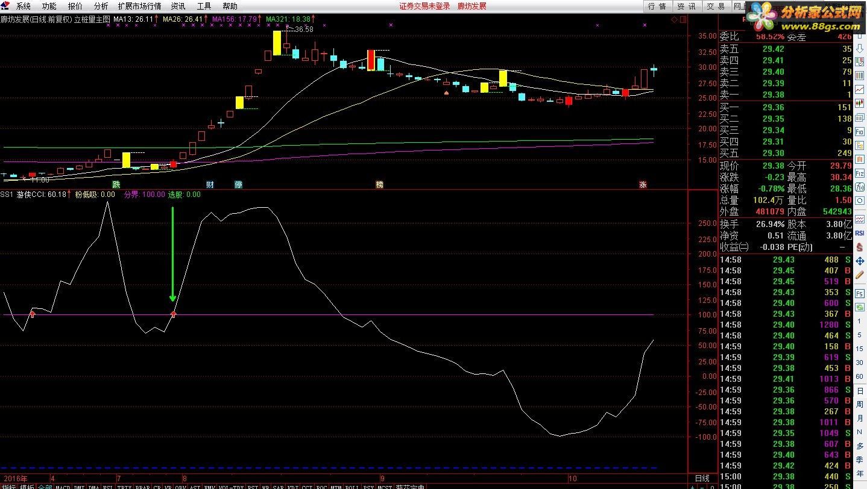
Task: Open the list view icon in sidebar
Action: 860,75
